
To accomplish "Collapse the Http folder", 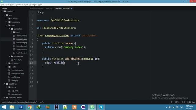I will click(x=7, y=25).
